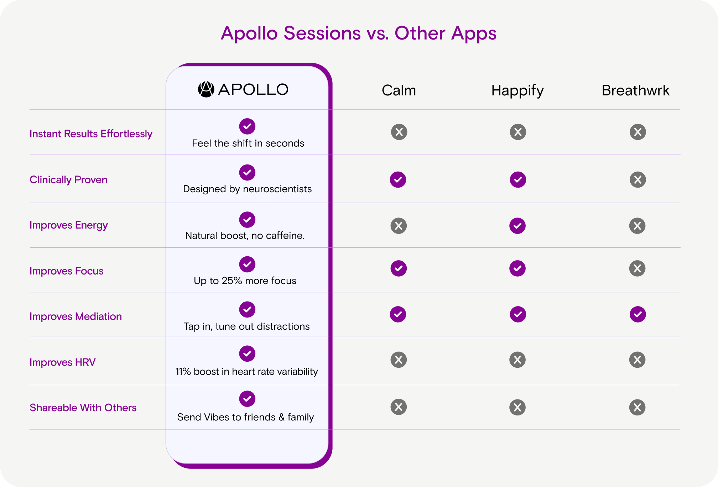Click Apollo's checkmark above '11% boost in heart rate variability'

click(x=247, y=354)
